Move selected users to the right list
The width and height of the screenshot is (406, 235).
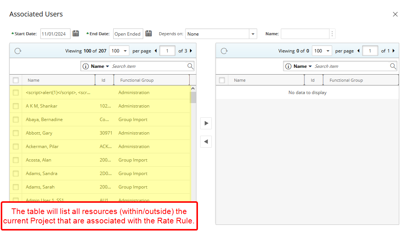coord(206,123)
